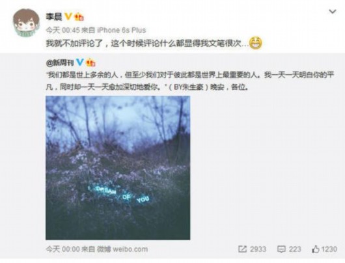Click the repost icon showing 2933
The height and width of the screenshot is (263, 345).
click(242, 249)
